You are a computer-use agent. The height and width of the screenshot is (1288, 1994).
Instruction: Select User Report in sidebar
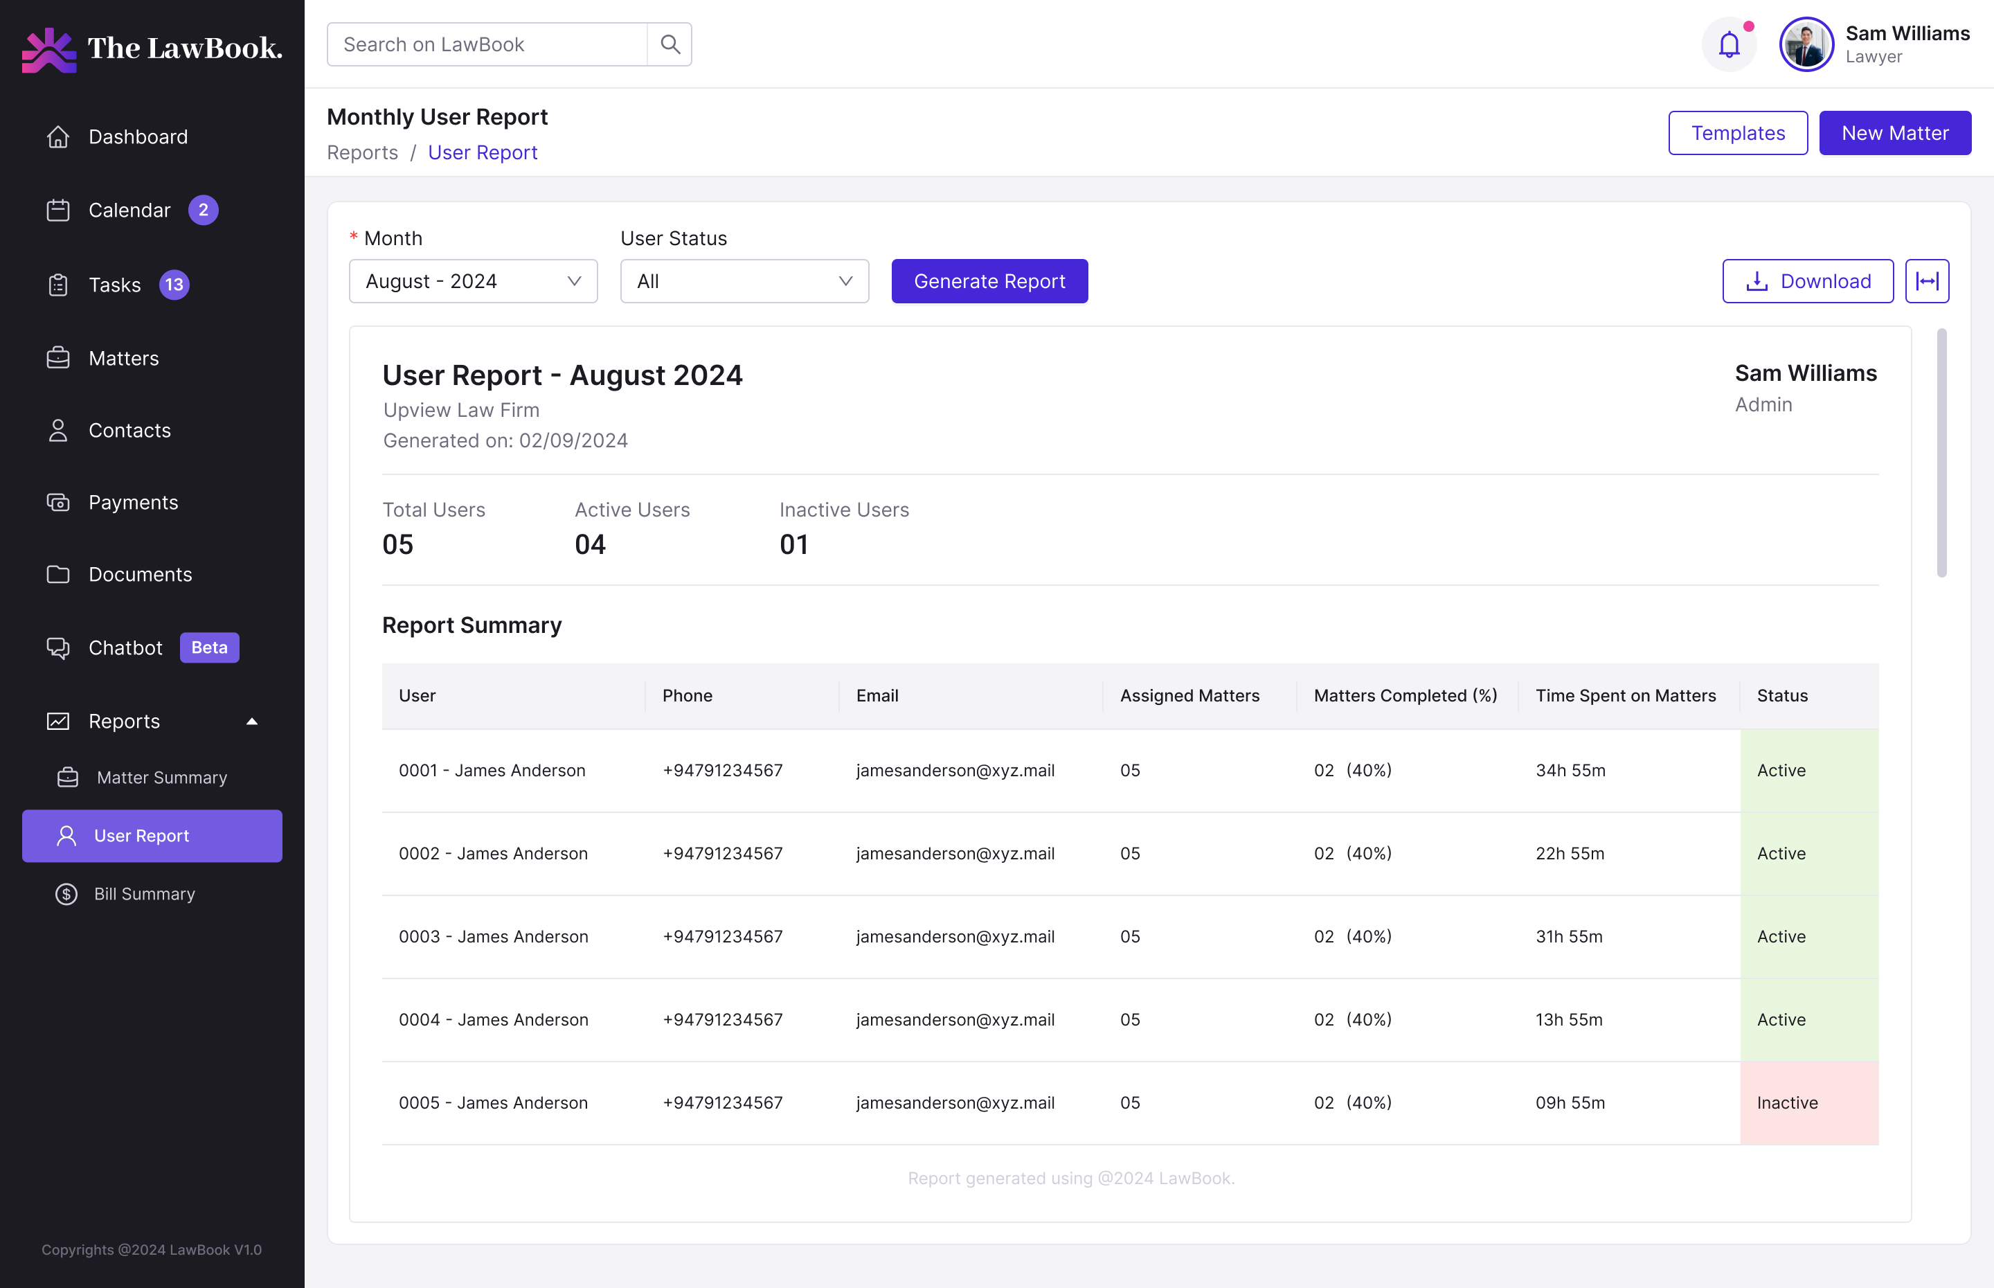click(x=152, y=836)
